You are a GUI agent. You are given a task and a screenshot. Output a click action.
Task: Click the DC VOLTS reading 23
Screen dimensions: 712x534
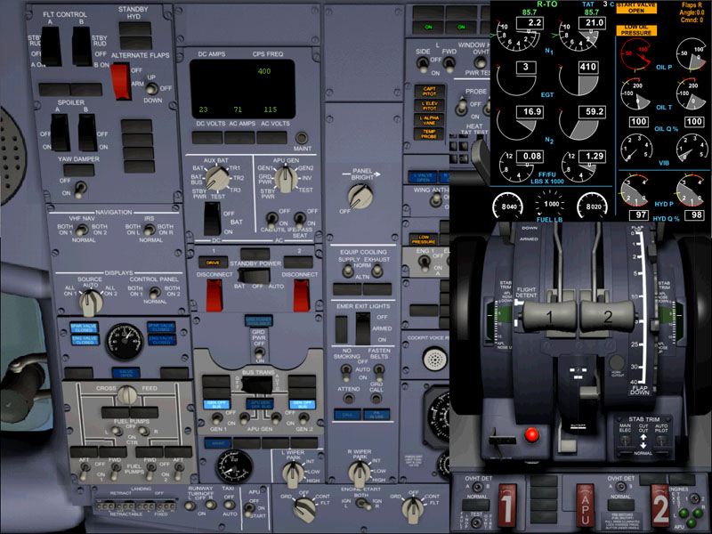click(x=204, y=109)
